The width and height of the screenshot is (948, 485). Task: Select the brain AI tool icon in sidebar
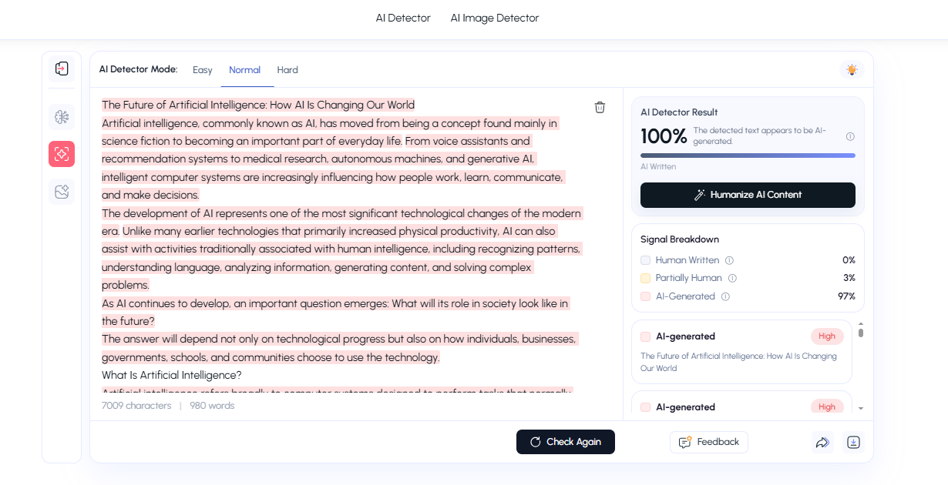(62, 117)
